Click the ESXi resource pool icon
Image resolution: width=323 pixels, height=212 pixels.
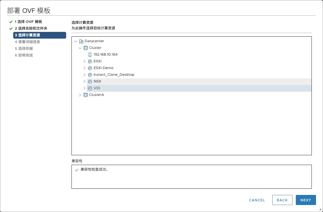[x=90, y=62]
